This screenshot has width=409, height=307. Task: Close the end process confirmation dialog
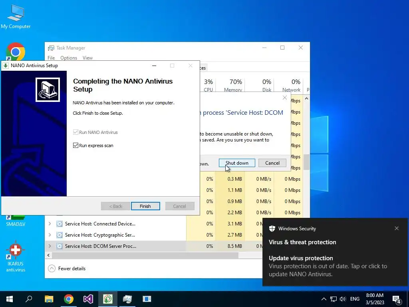285,98
